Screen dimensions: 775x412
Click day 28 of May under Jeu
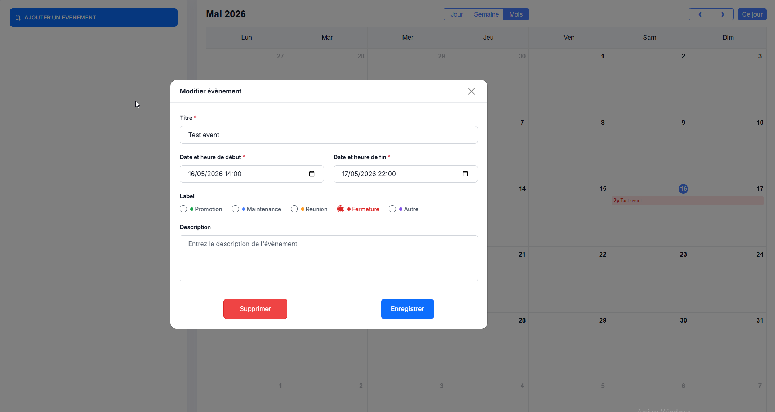(x=522, y=320)
